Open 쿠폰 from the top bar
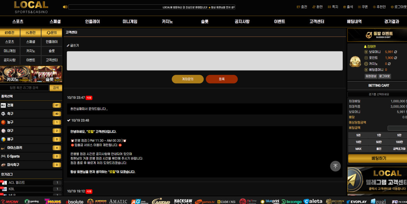407x204 pixels. coord(362,7)
